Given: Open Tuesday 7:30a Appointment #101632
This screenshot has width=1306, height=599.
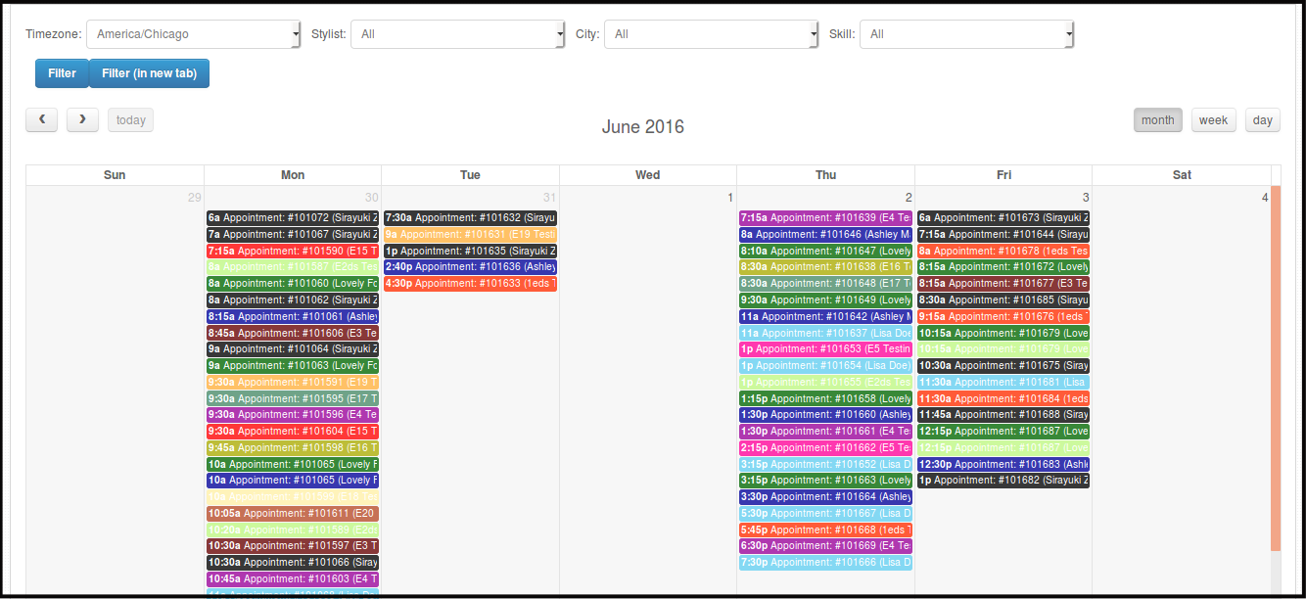Looking at the screenshot, I should point(470,217).
